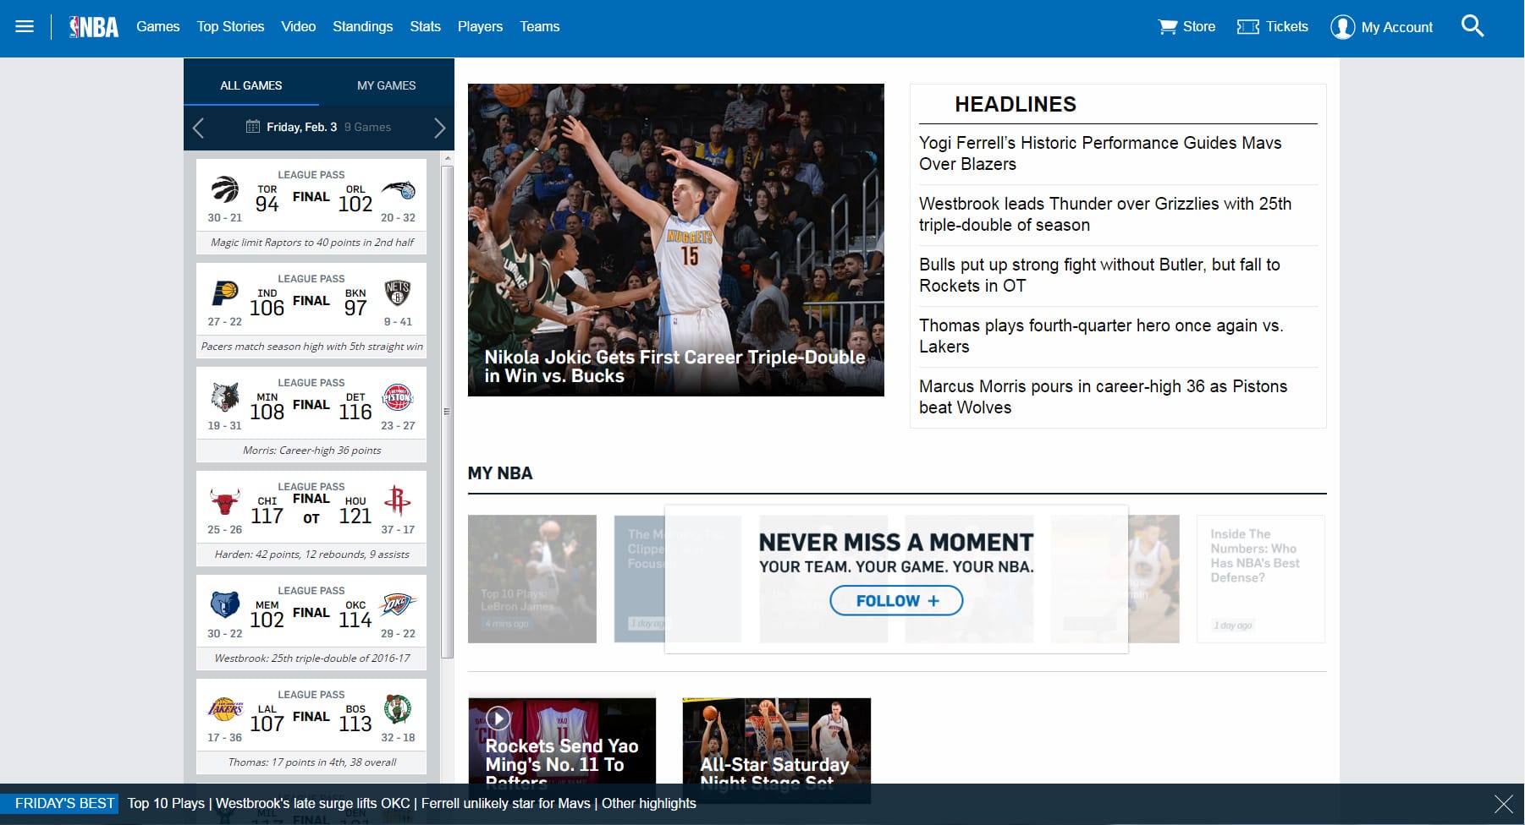Screen dimensions: 1525x825
Task: Open the hamburger menu icon
Action: [x=25, y=26]
